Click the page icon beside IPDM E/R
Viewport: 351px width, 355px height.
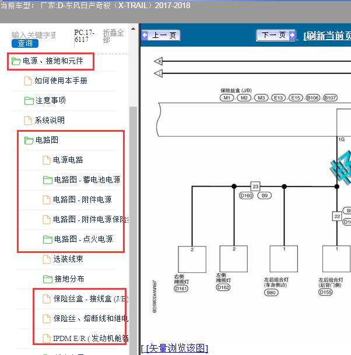[x=47, y=339]
